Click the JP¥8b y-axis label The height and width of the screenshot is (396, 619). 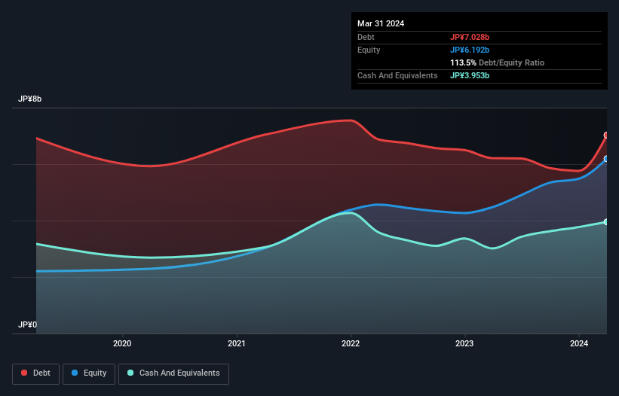29,99
